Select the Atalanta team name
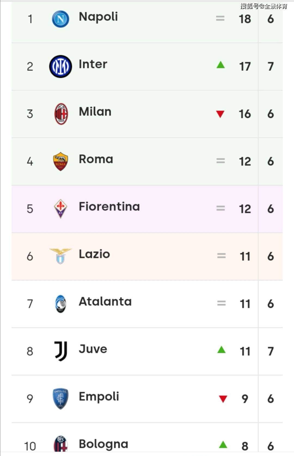Image resolution: width=294 pixels, height=456 pixels. (105, 302)
